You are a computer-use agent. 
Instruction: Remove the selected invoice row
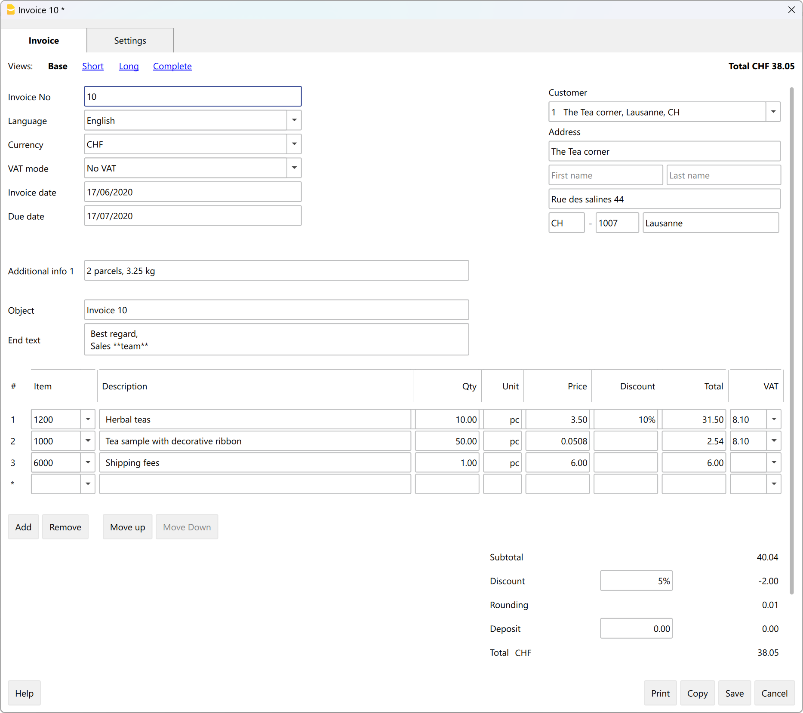[65, 527]
